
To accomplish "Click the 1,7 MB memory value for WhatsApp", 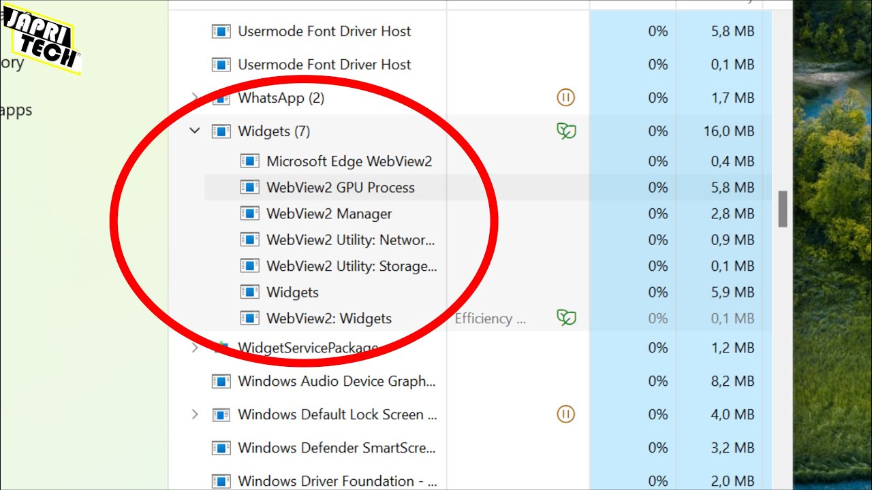I will (733, 98).
